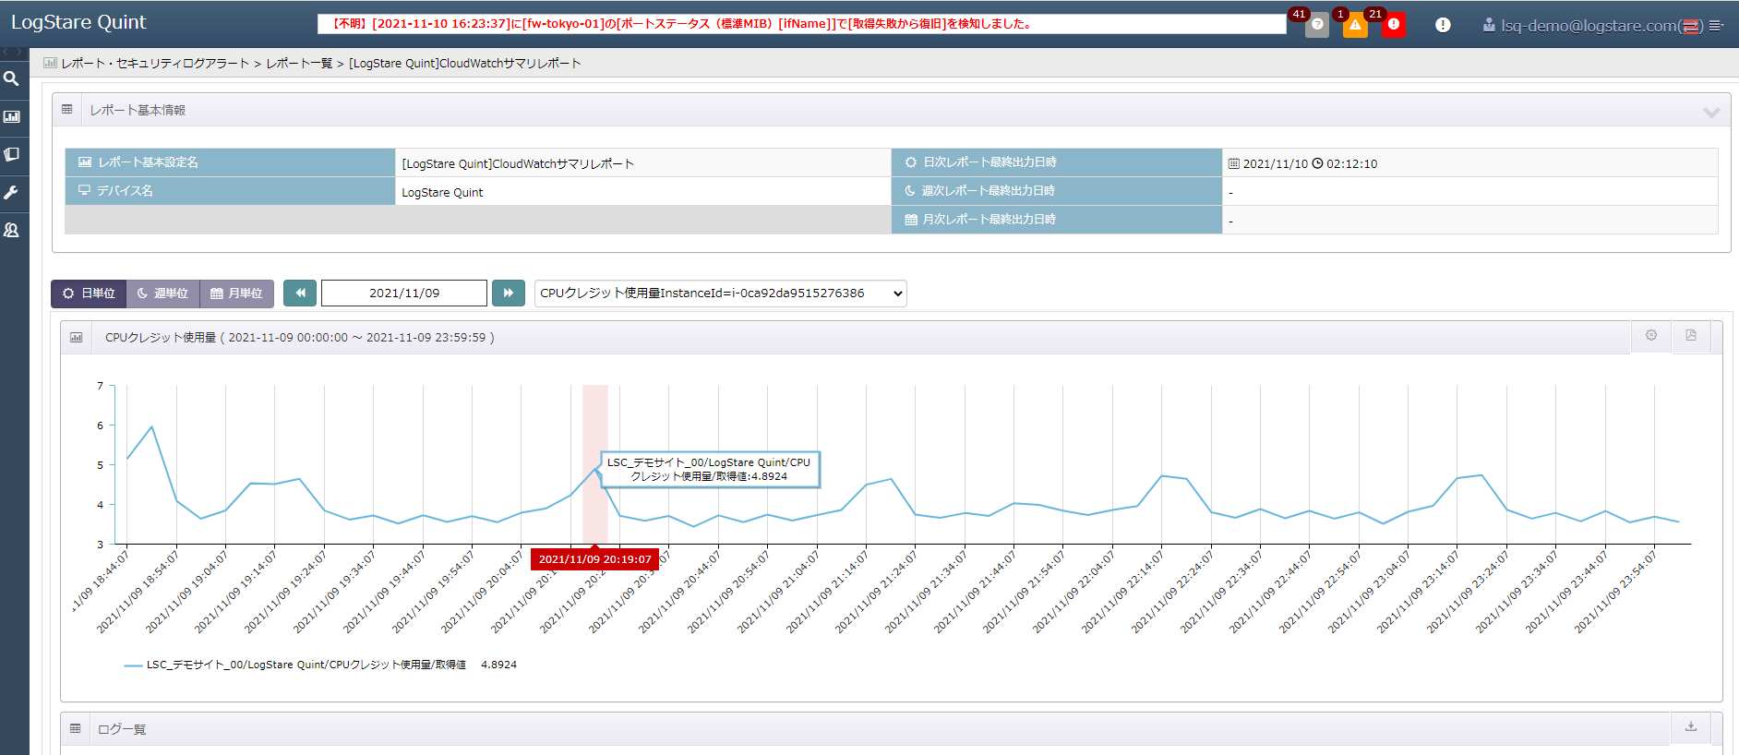Go to the previous date with the back arrows

300,294
